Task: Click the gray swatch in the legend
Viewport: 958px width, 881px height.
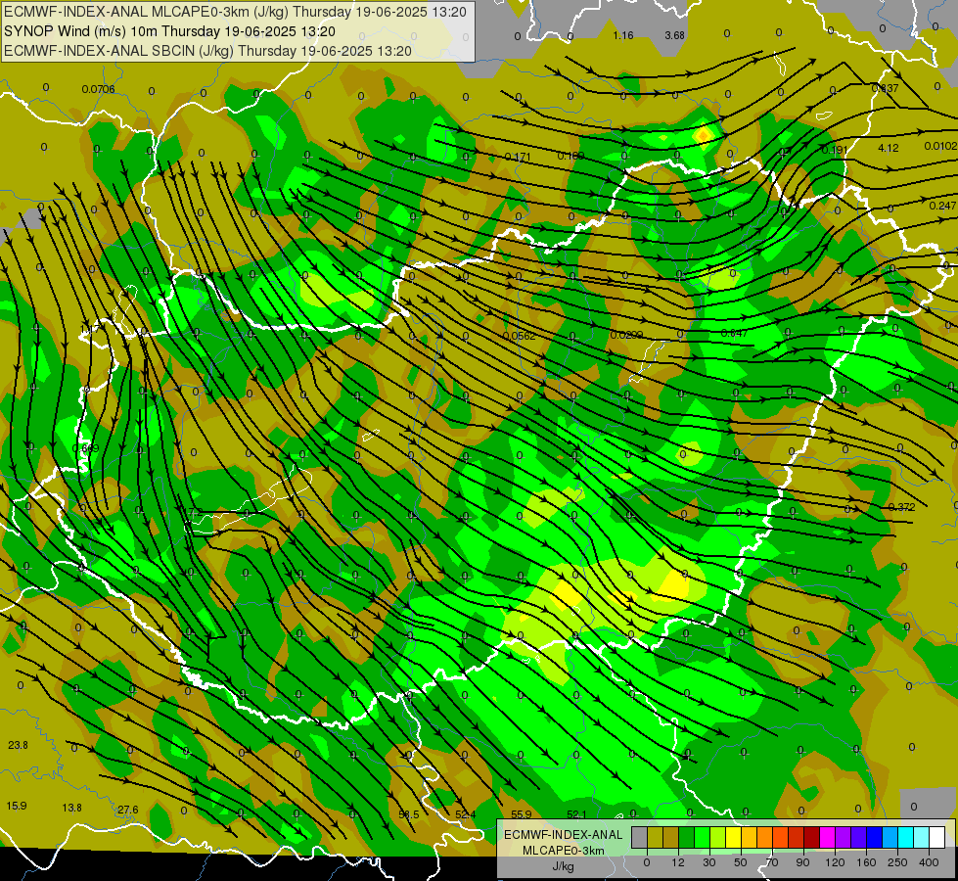Action: click(x=640, y=837)
